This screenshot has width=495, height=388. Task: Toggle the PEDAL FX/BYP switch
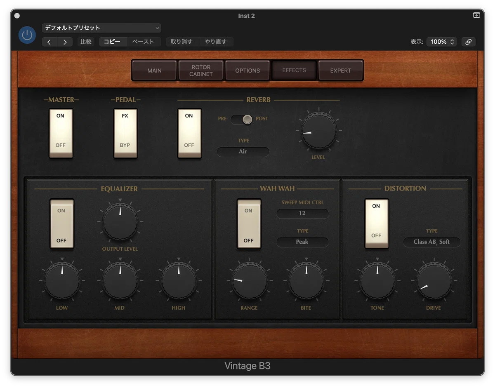125,133
